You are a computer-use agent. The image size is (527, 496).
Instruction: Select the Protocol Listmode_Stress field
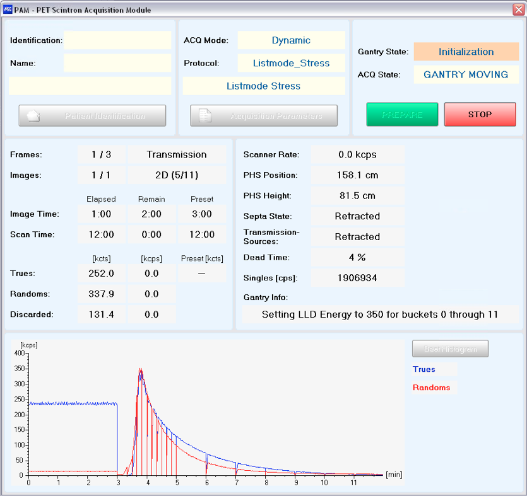291,63
